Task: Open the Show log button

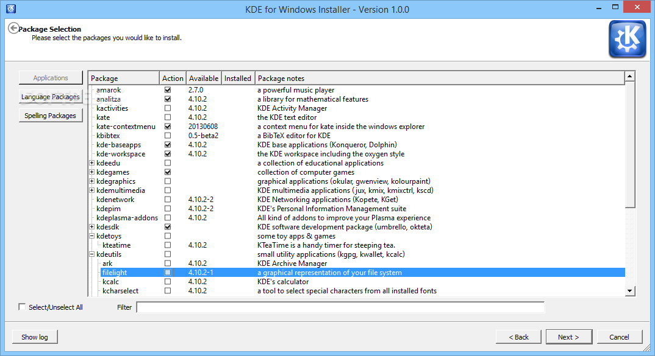Action: (35, 337)
